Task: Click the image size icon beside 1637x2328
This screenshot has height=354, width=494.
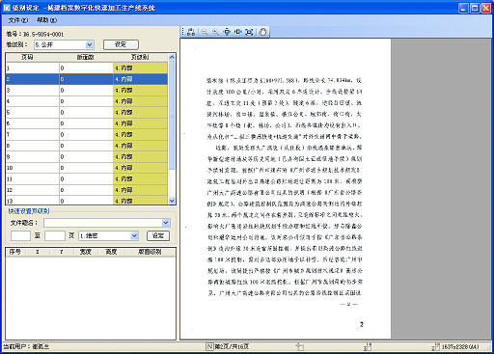Action: coord(435,346)
